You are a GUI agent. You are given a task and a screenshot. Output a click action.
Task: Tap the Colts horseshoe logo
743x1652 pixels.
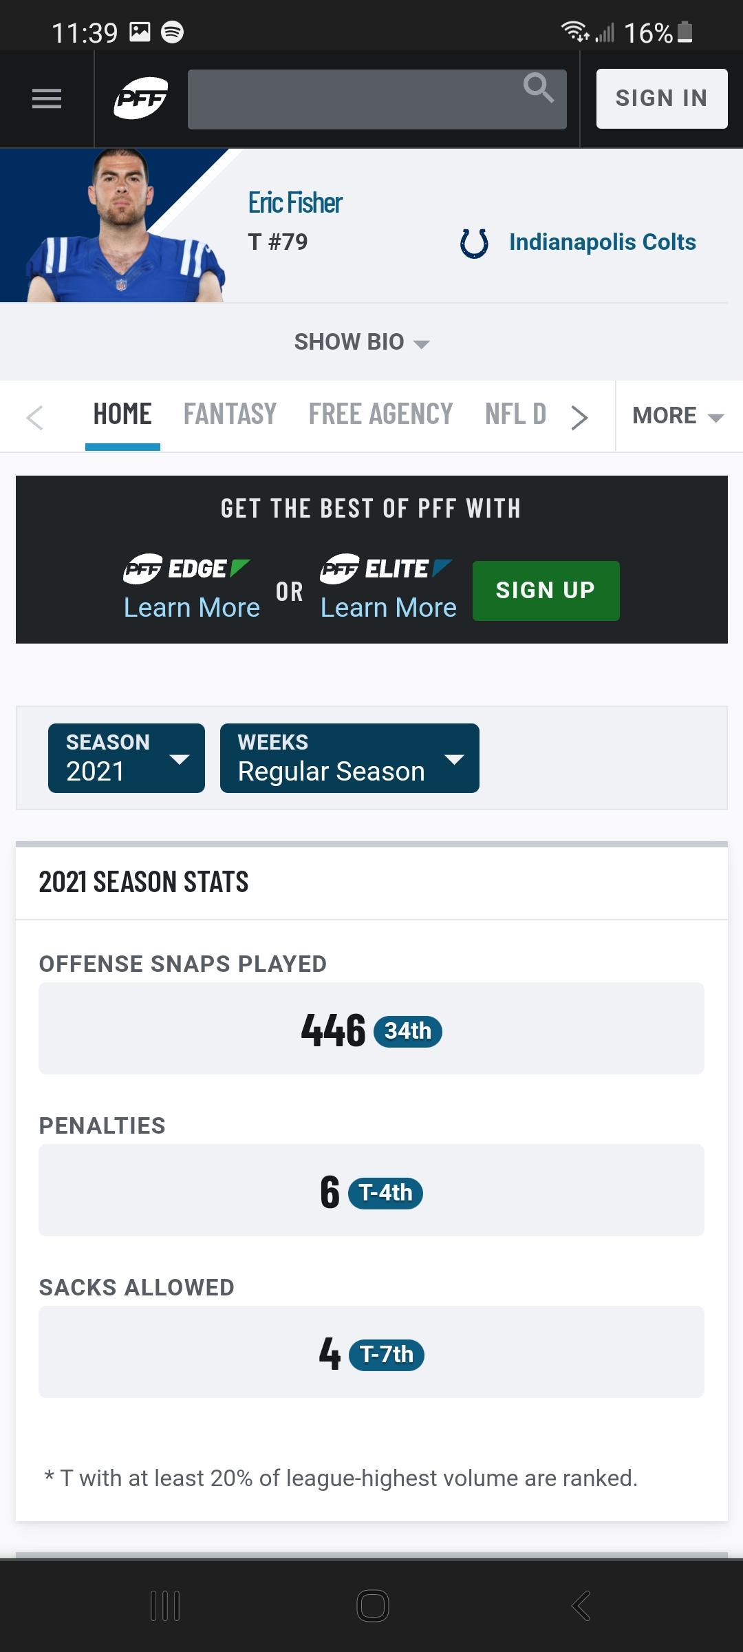coord(474,243)
